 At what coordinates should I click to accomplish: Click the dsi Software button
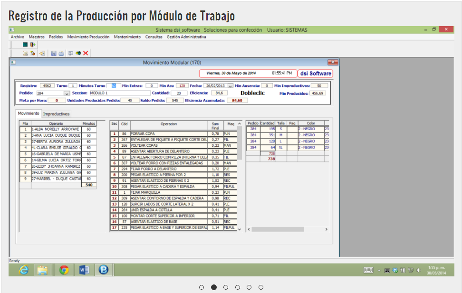click(x=316, y=73)
